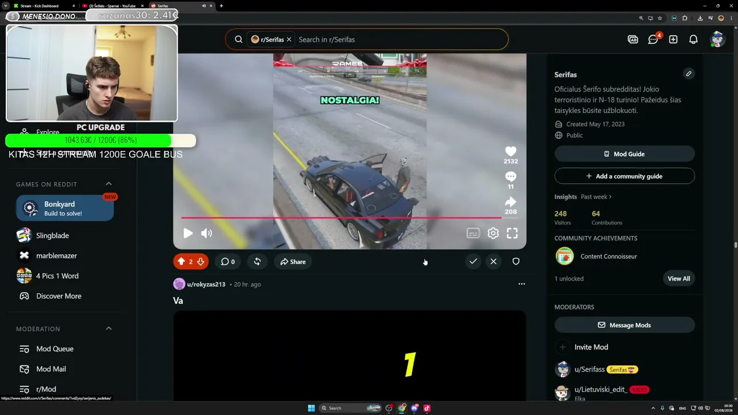Open the post's comments button
738x415 pixels.
click(228, 262)
